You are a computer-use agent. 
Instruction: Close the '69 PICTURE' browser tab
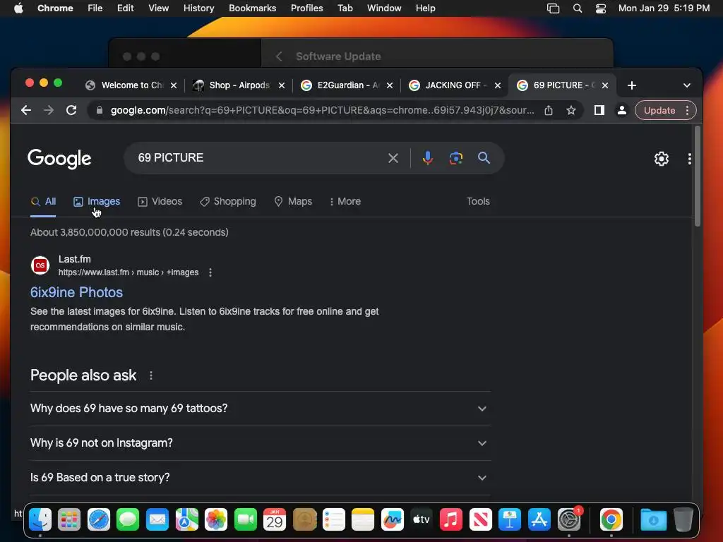click(x=605, y=85)
